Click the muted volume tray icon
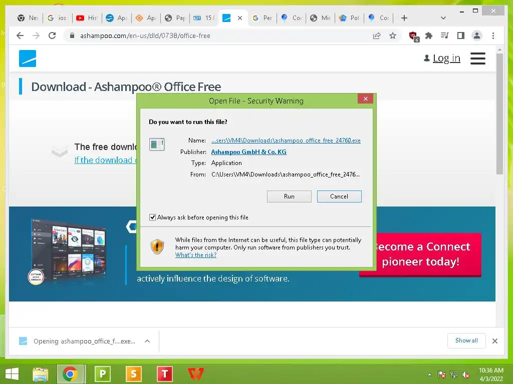Viewport: 513px width, 384px height. [x=466, y=374]
